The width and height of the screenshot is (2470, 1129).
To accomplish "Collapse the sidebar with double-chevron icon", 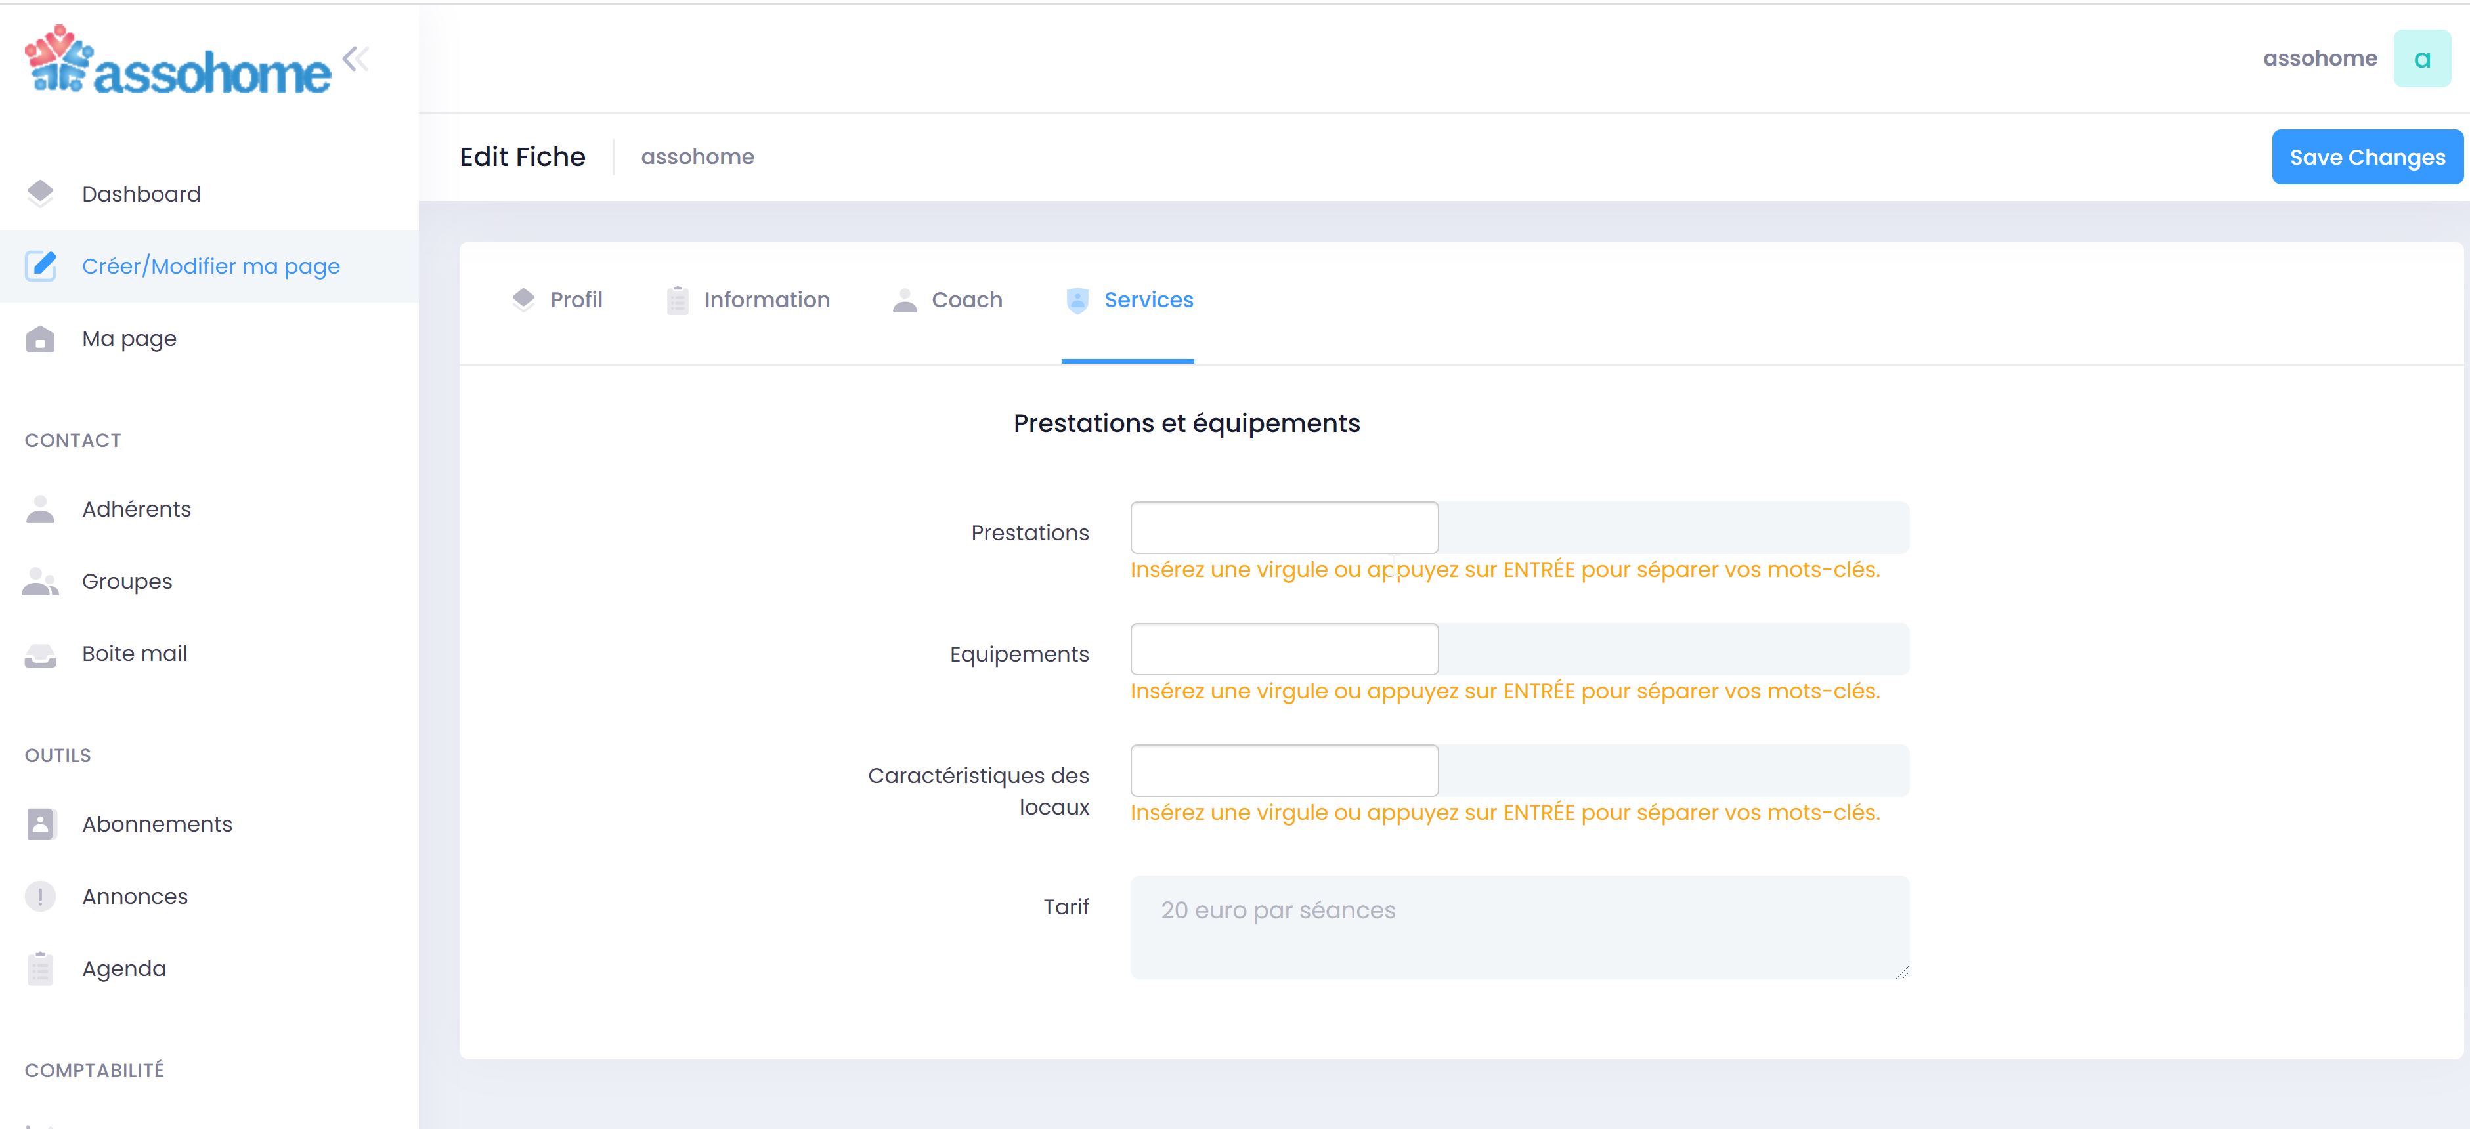I will click(x=356, y=58).
